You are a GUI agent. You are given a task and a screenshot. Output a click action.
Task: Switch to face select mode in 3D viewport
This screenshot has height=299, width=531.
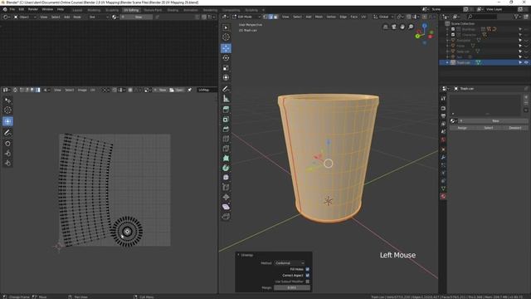pos(275,17)
